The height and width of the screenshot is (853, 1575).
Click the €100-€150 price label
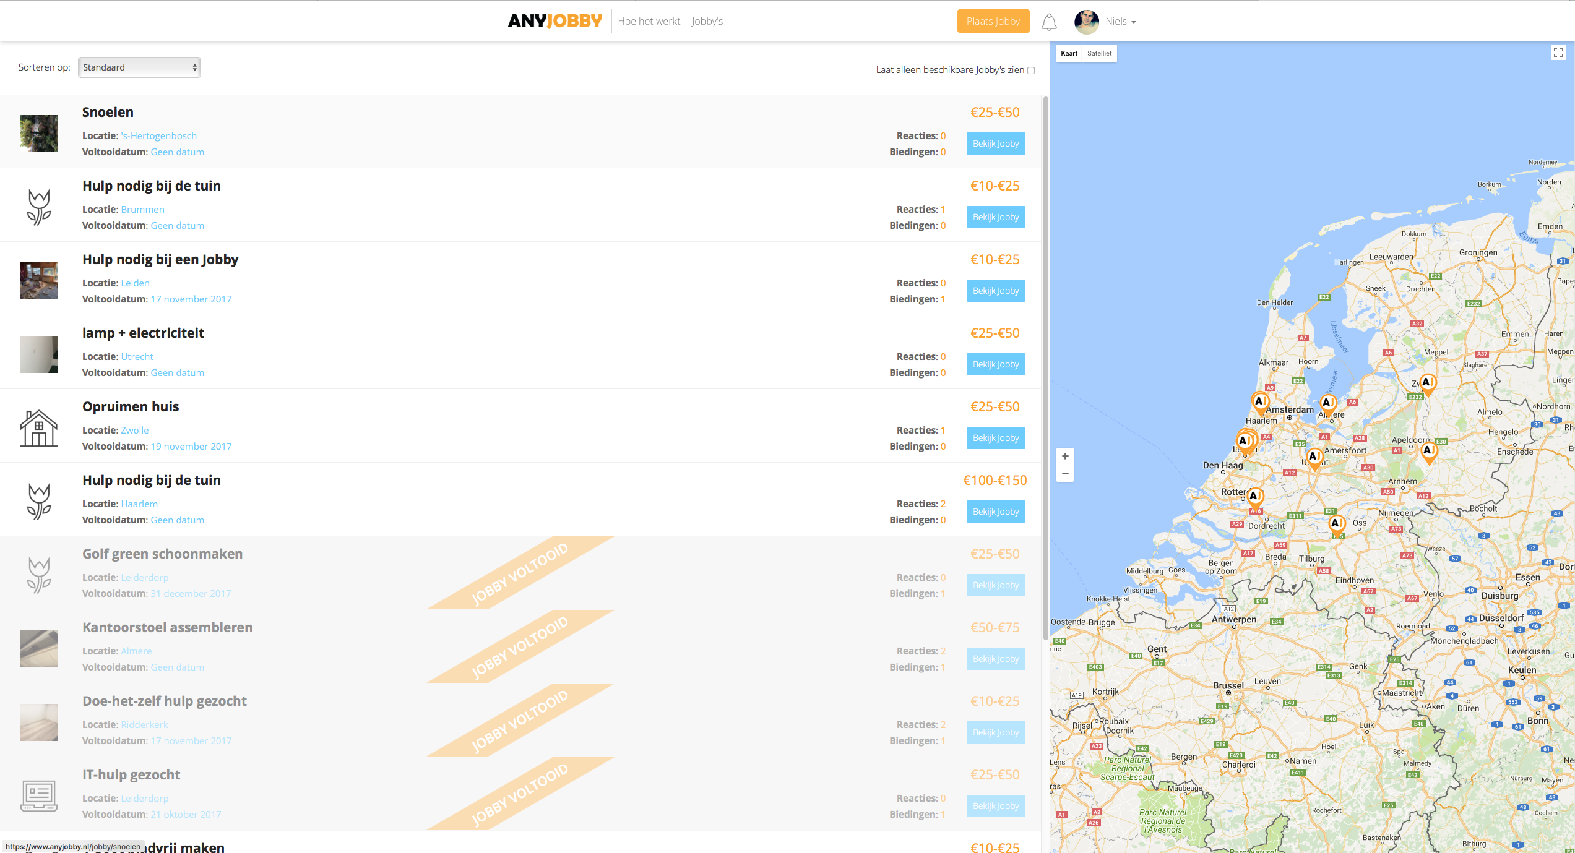(x=995, y=480)
